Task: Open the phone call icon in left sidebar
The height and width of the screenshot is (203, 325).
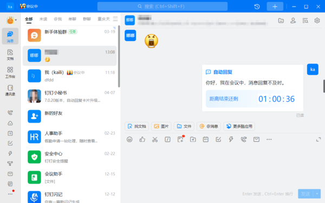Action: tap(10, 113)
